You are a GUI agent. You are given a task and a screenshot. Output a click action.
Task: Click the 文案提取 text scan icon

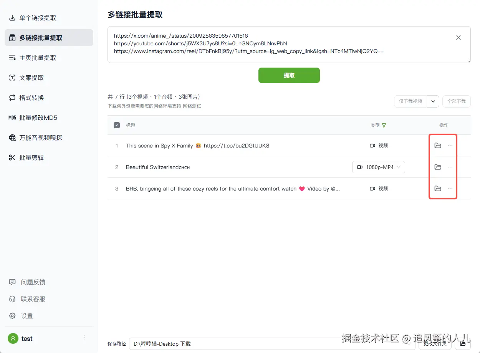click(12, 78)
